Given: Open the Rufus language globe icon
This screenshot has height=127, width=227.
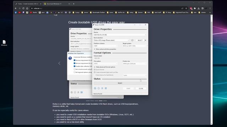Looking at the screenshot, I should 95,88.
